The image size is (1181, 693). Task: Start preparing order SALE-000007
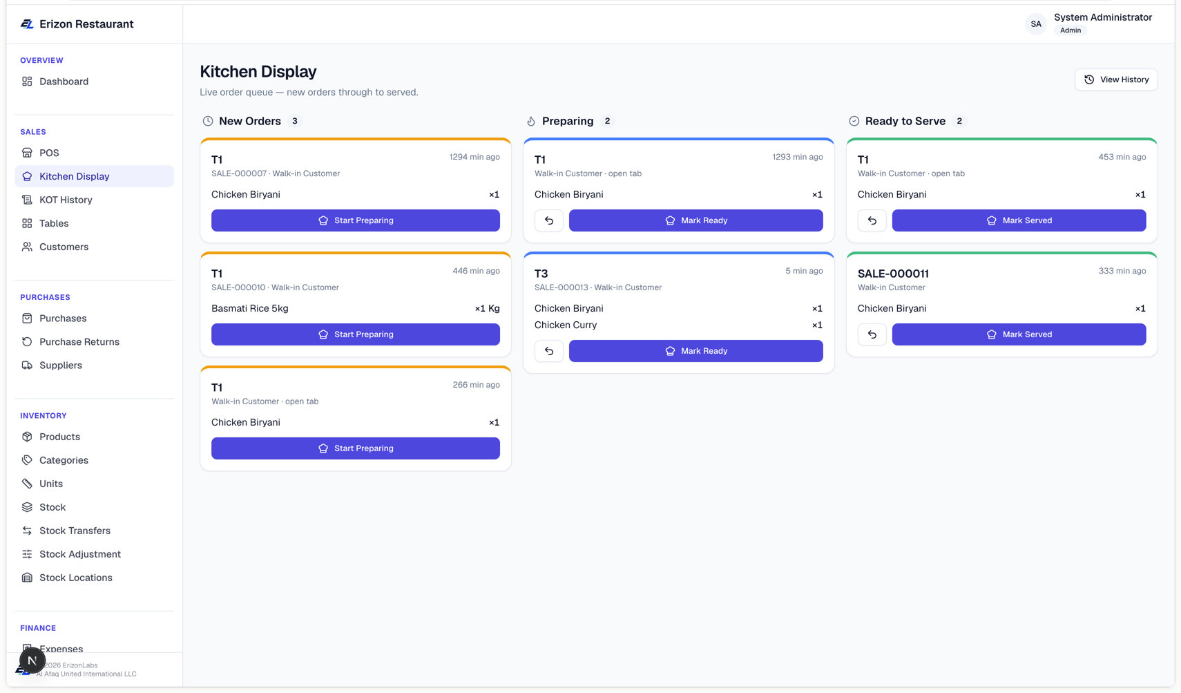pyautogui.click(x=356, y=220)
